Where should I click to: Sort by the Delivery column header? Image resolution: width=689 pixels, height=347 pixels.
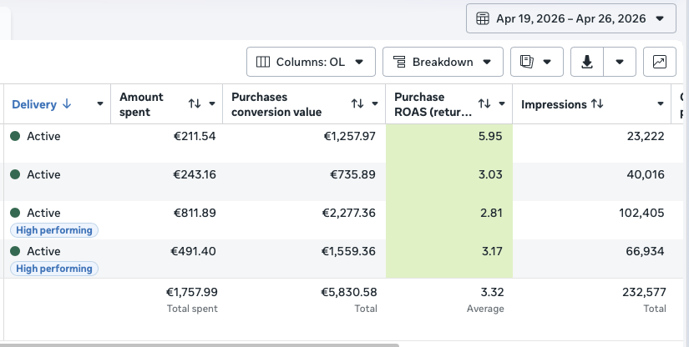click(x=34, y=104)
